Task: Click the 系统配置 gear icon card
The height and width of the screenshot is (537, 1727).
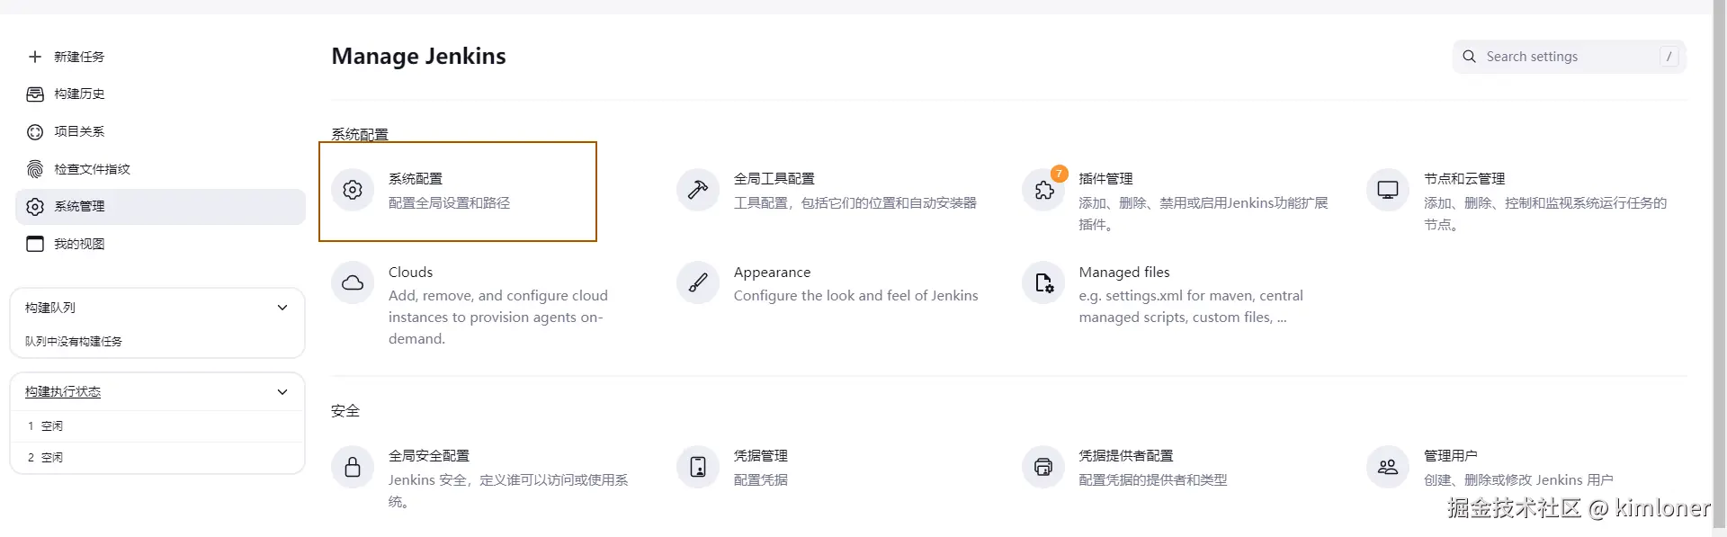Action: pyautogui.click(x=353, y=190)
